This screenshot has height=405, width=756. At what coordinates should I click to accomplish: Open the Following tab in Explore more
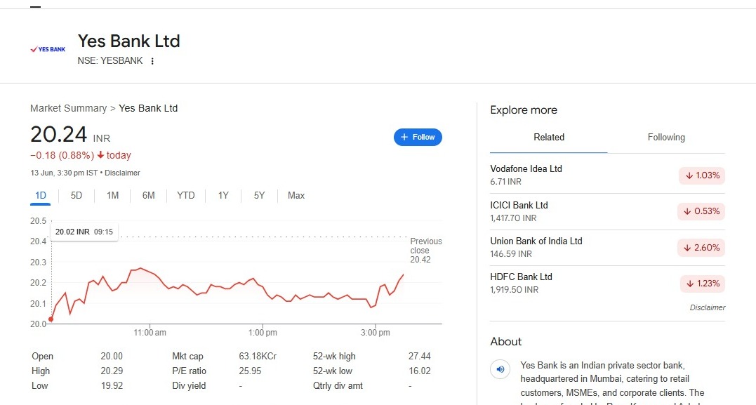666,138
